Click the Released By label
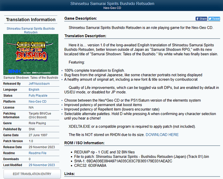Screen dimensions: 223x179 [x=12, y=83]
